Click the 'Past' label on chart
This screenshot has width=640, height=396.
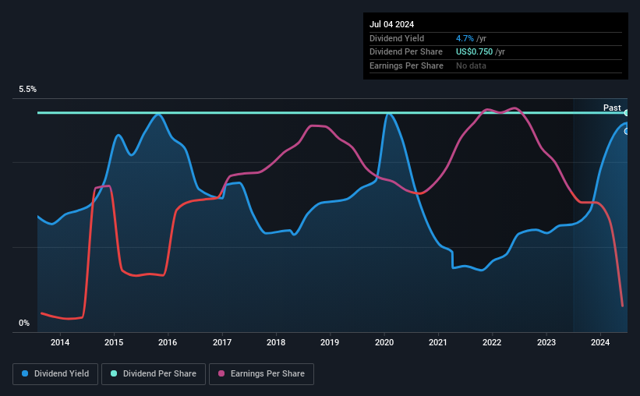(612, 108)
